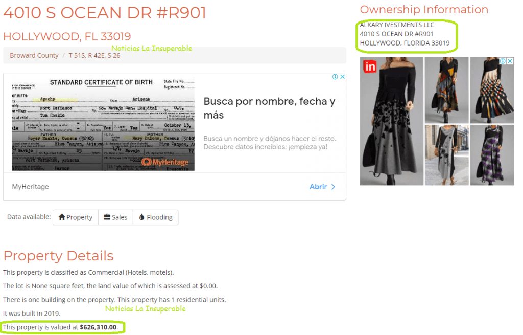Click the Abrir link in MyHeritage ad

click(x=318, y=187)
